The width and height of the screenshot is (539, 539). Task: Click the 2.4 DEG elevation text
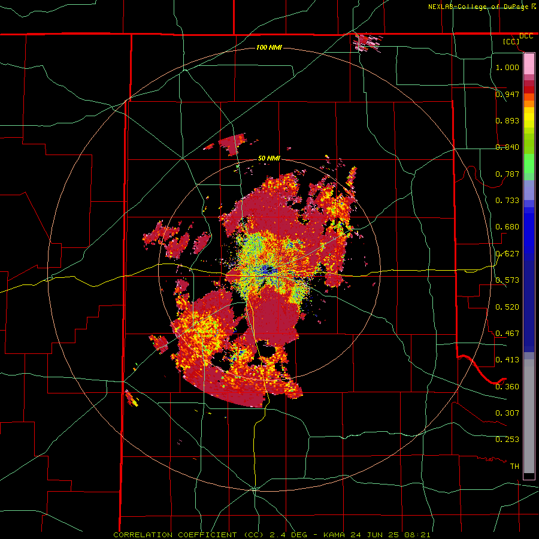288,535
